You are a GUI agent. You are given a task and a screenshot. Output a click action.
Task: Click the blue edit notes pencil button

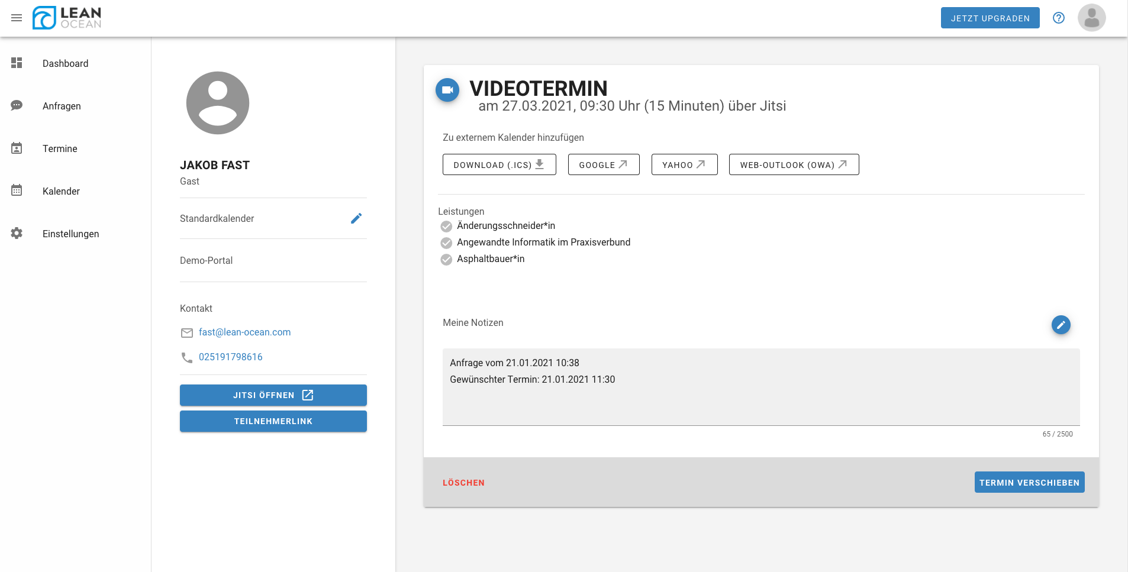pos(1061,325)
